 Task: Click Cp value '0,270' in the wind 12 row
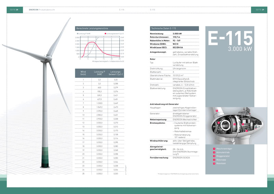pos(116,123)
